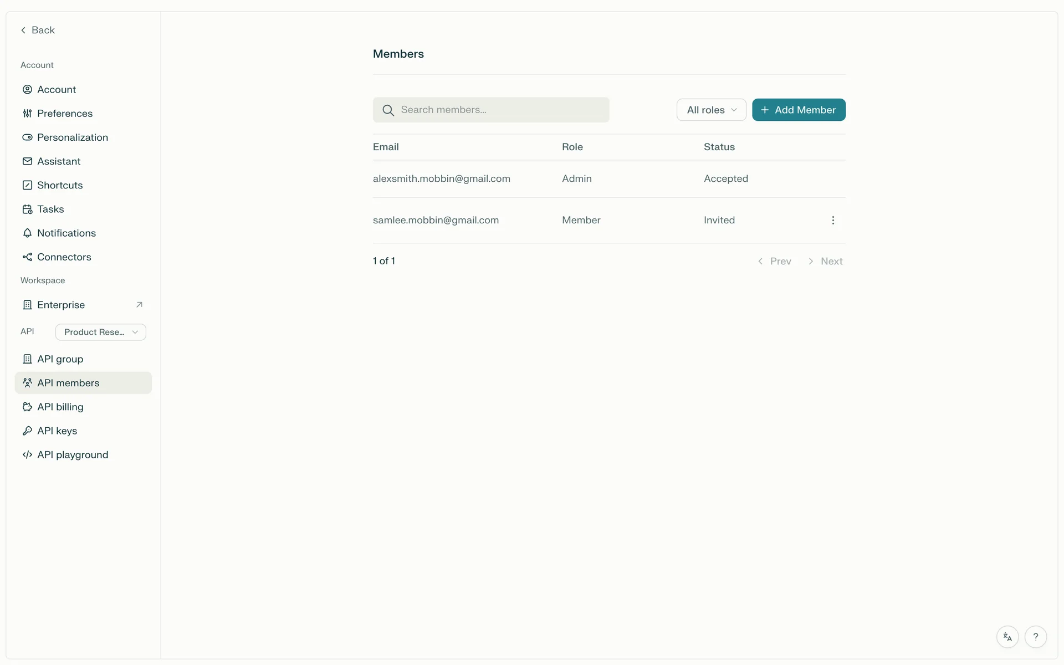Go Back using the chevron link

(x=38, y=30)
